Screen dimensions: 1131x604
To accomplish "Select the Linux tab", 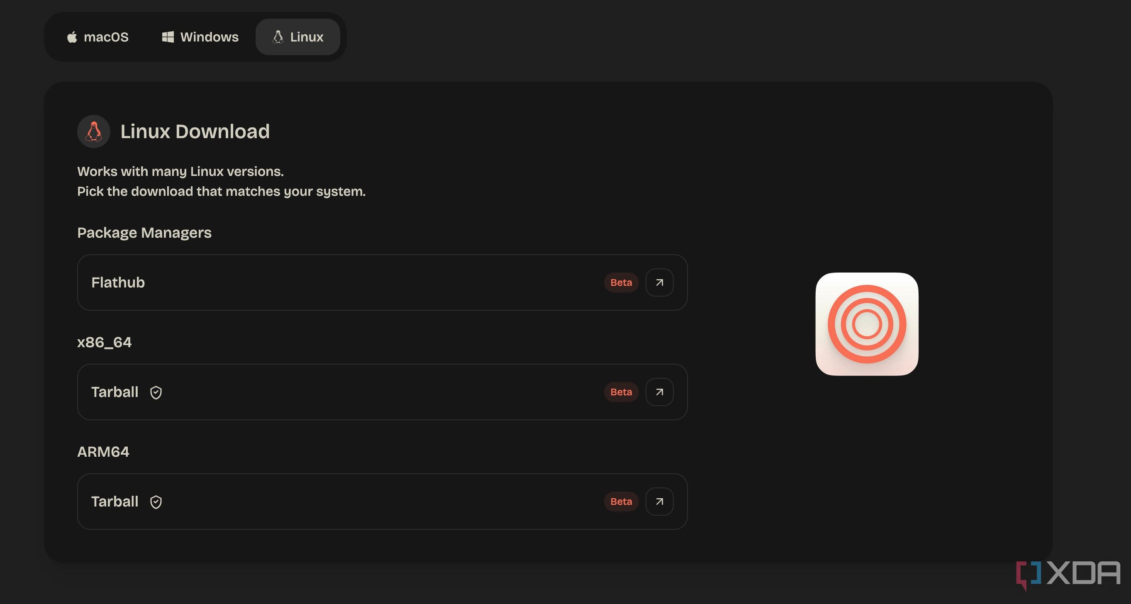I will point(297,37).
